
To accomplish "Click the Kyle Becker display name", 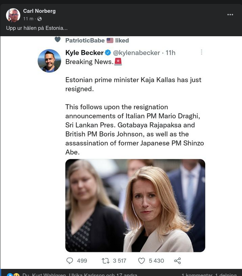I will point(84,53).
